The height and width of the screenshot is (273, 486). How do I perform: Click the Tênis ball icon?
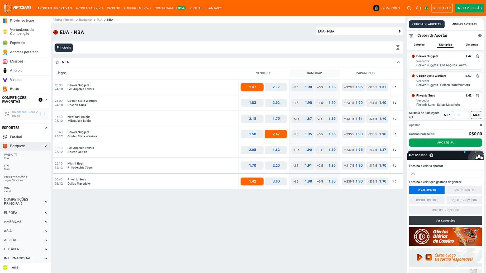coord(5,267)
